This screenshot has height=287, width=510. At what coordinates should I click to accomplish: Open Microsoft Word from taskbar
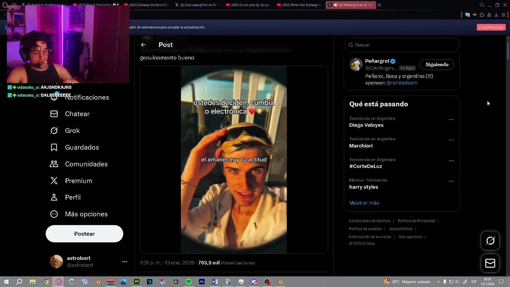point(215,282)
